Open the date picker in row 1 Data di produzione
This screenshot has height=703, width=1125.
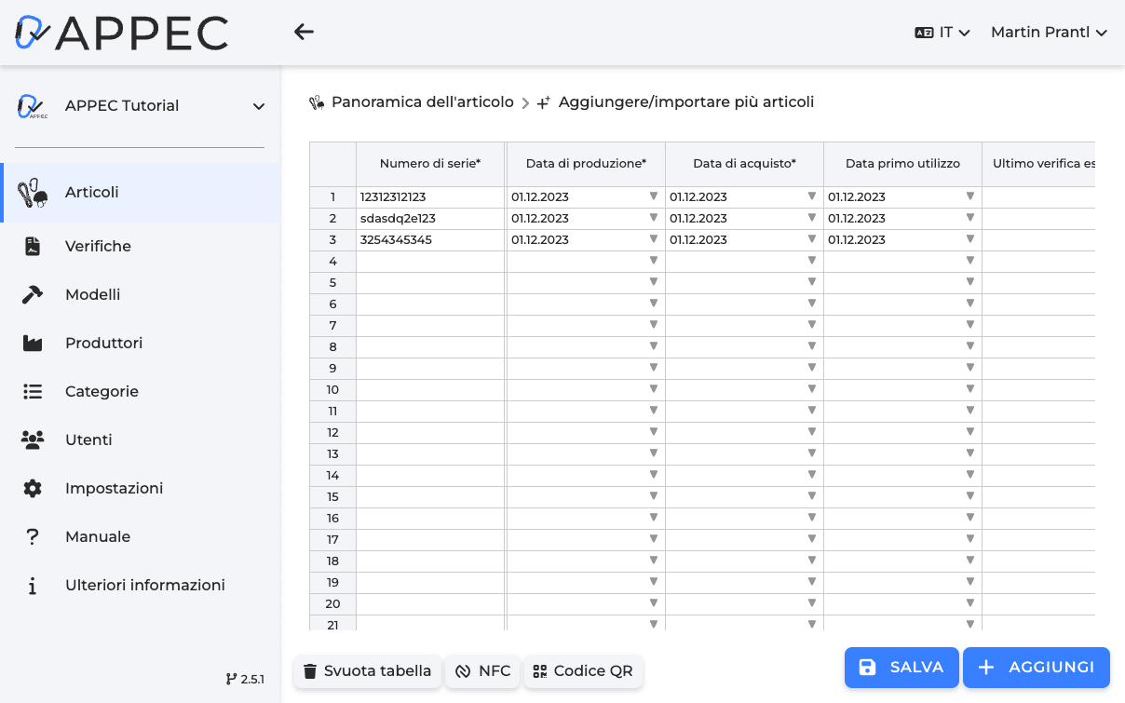point(653,196)
